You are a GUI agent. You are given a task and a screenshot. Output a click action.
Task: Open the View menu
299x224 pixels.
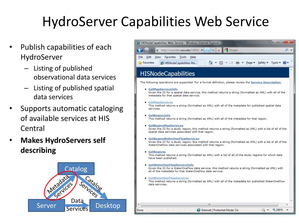158,57
